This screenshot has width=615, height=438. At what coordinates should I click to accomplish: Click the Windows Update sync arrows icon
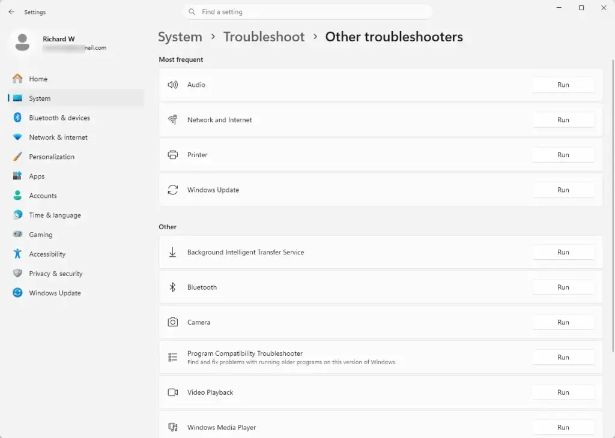tap(172, 190)
